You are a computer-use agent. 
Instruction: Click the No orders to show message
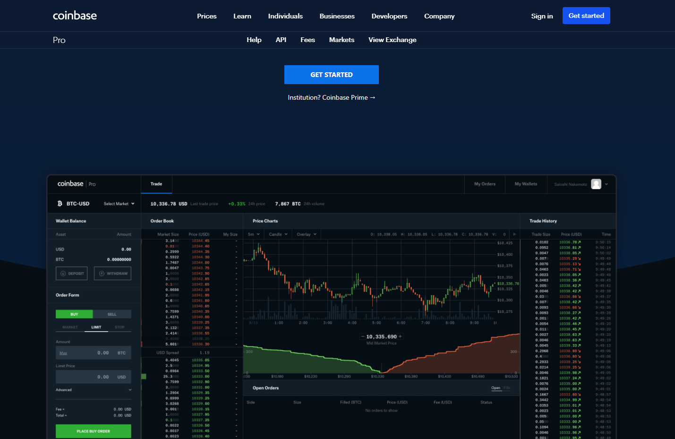tap(382, 411)
